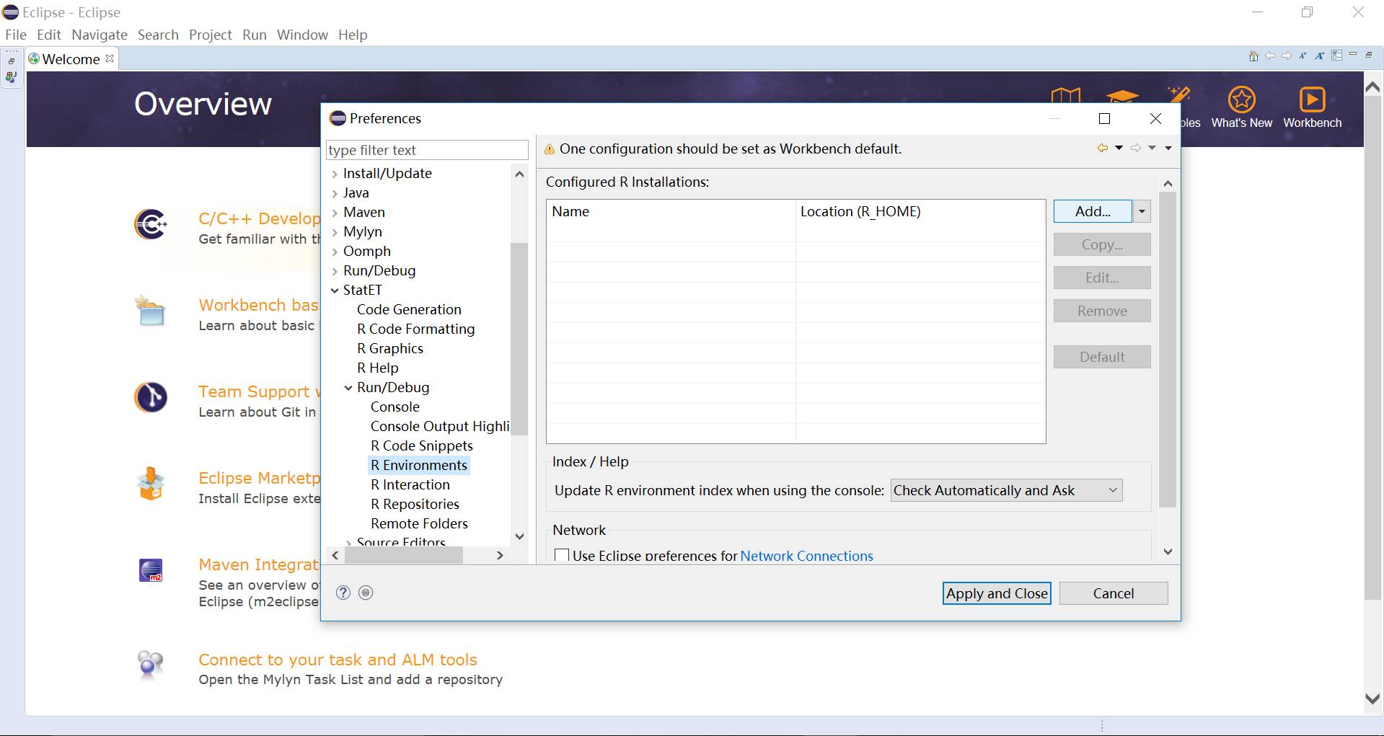This screenshot has width=1384, height=736.
Task: Open the Overview map icon in Welcome header
Action: [x=1065, y=97]
